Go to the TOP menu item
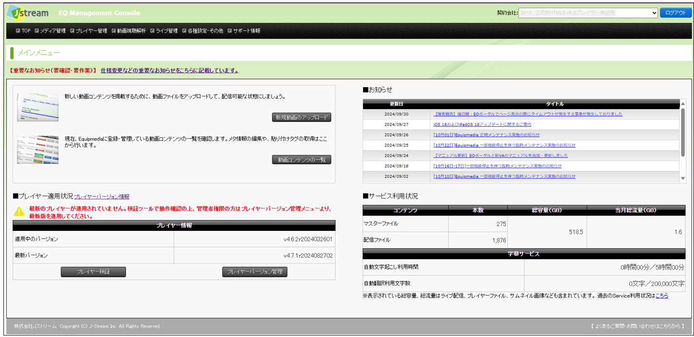 coord(23,31)
